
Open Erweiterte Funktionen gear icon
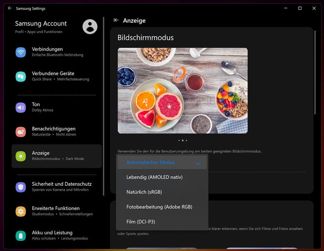(x=21, y=211)
